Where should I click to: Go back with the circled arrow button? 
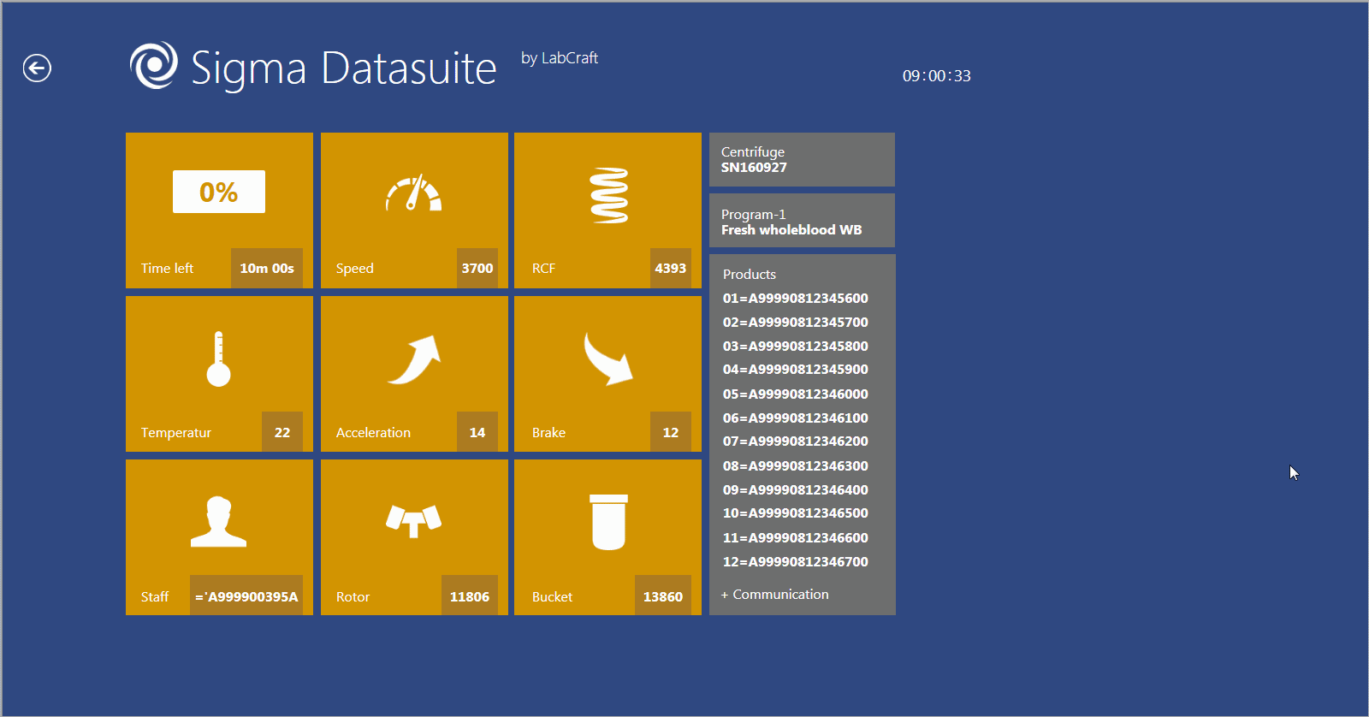point(37,68)
